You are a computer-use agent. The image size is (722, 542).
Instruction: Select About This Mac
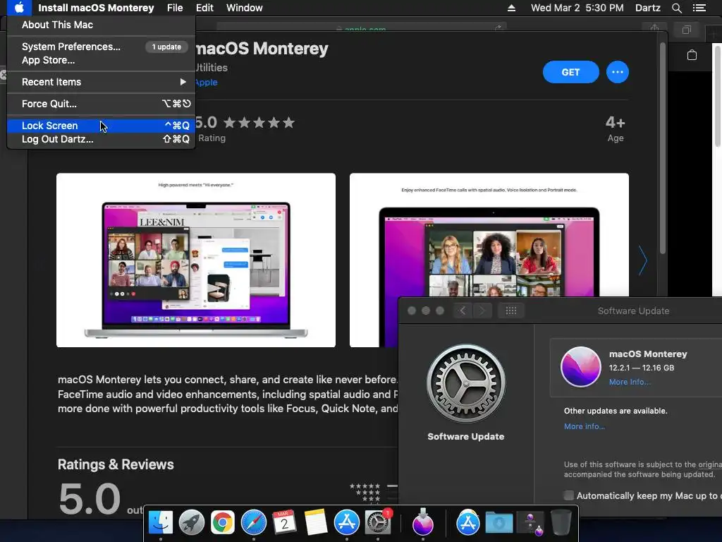click(101, 25)
